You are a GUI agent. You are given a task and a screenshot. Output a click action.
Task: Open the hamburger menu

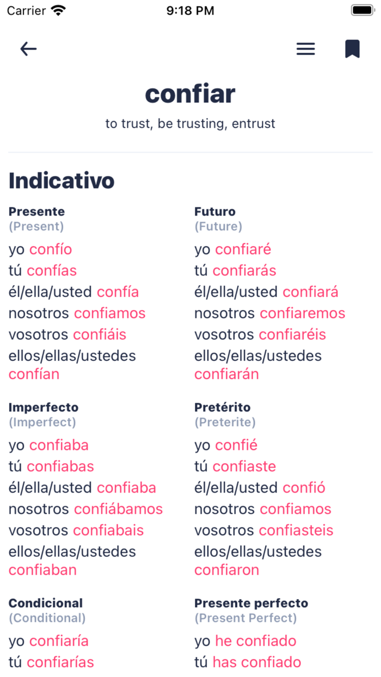306,49
